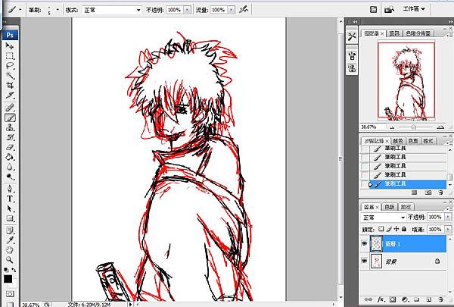Add a layer mask
Image resolution: width=454 pixels, height=307 pixels.
(392, 299)
